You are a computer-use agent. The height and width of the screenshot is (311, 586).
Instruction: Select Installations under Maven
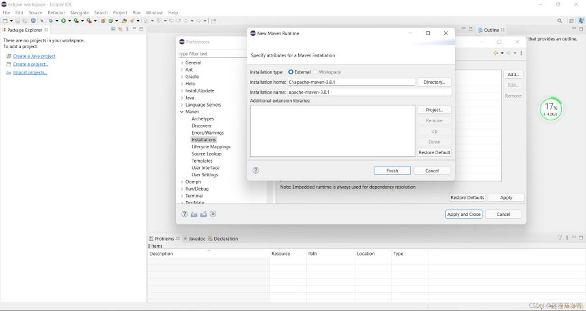coord(204,140)
